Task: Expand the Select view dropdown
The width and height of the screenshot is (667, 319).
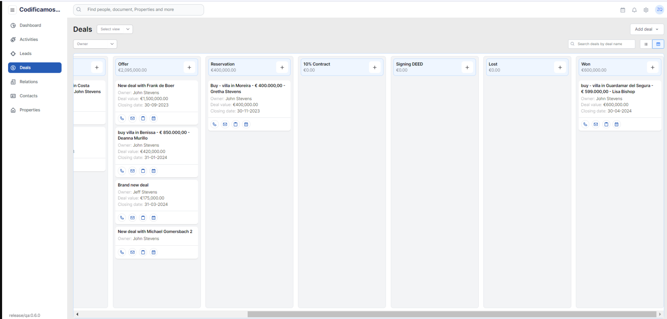Action: [115, 29]
